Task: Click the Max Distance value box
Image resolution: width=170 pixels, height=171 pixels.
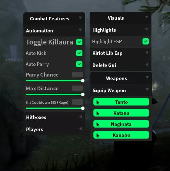Action: 78,88
